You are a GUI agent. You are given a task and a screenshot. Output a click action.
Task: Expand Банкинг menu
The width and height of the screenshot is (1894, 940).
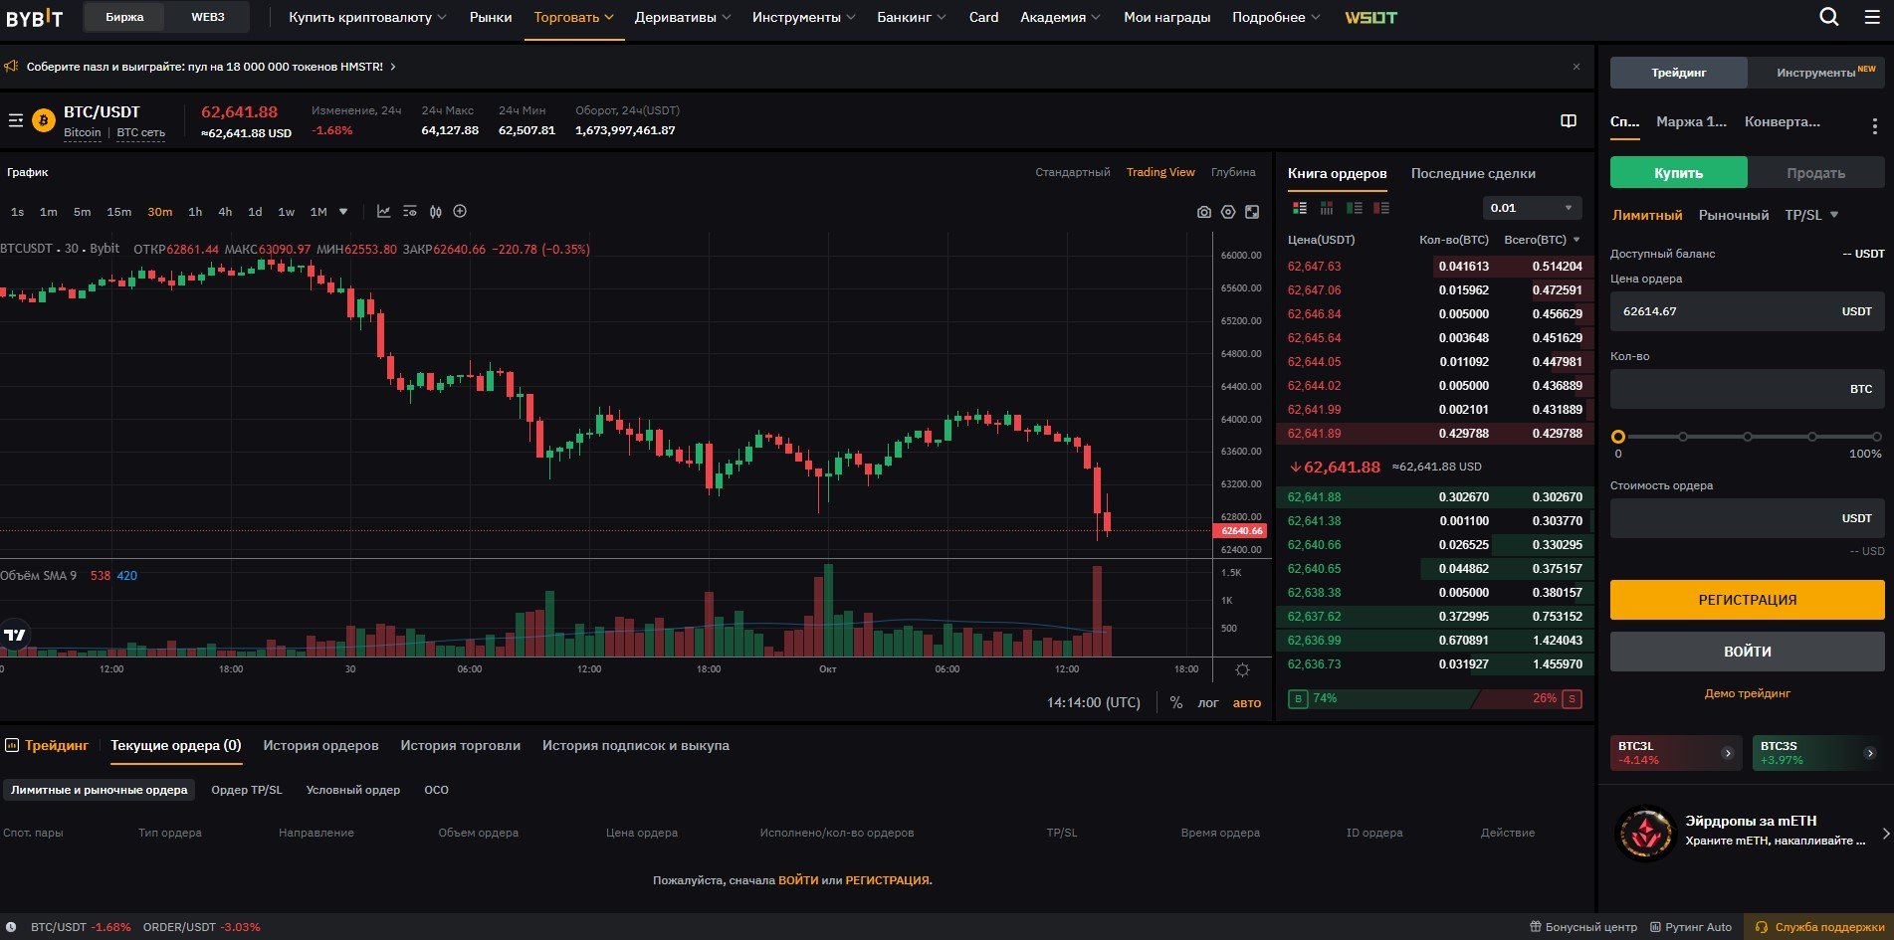tap(912, 17)
